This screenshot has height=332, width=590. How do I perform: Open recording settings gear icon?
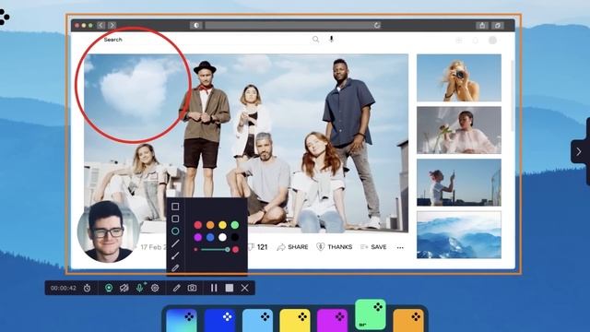click(x=155, y=288)
